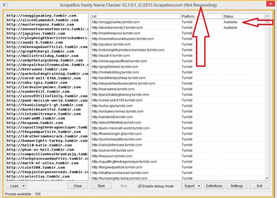The width and height of the screenshot is (277, 198).
Task: Close the Vanity Name Checker window
Action: pos(270,4)
